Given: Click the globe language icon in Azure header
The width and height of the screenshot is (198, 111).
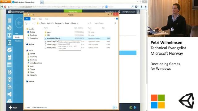Looking at the screenshot, I should pyautogui.click(x=119, y=12).
